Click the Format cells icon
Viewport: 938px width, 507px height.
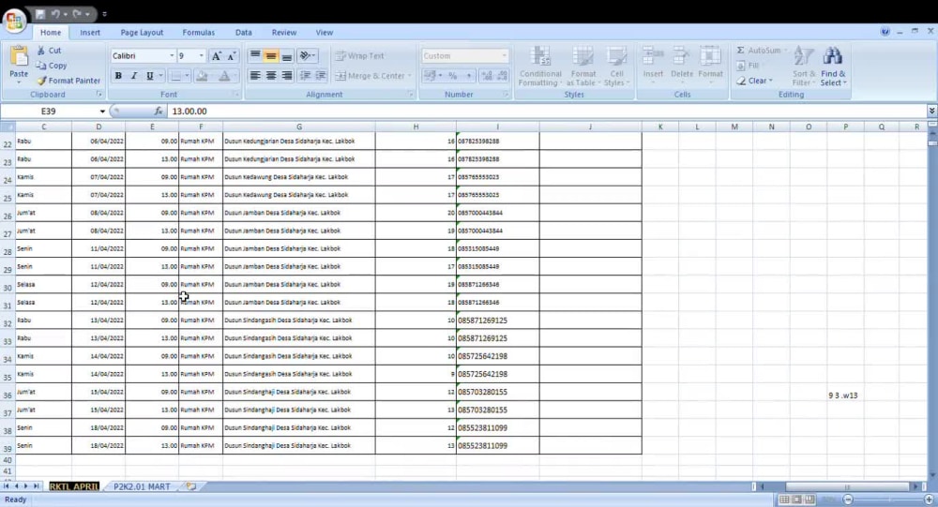click(x=710, y=56)
